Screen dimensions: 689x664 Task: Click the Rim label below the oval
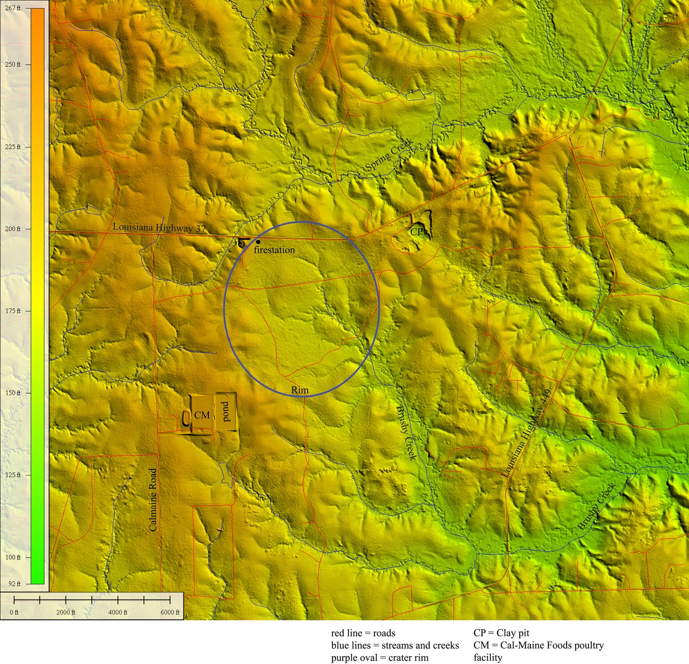click(x=299, y=389)
